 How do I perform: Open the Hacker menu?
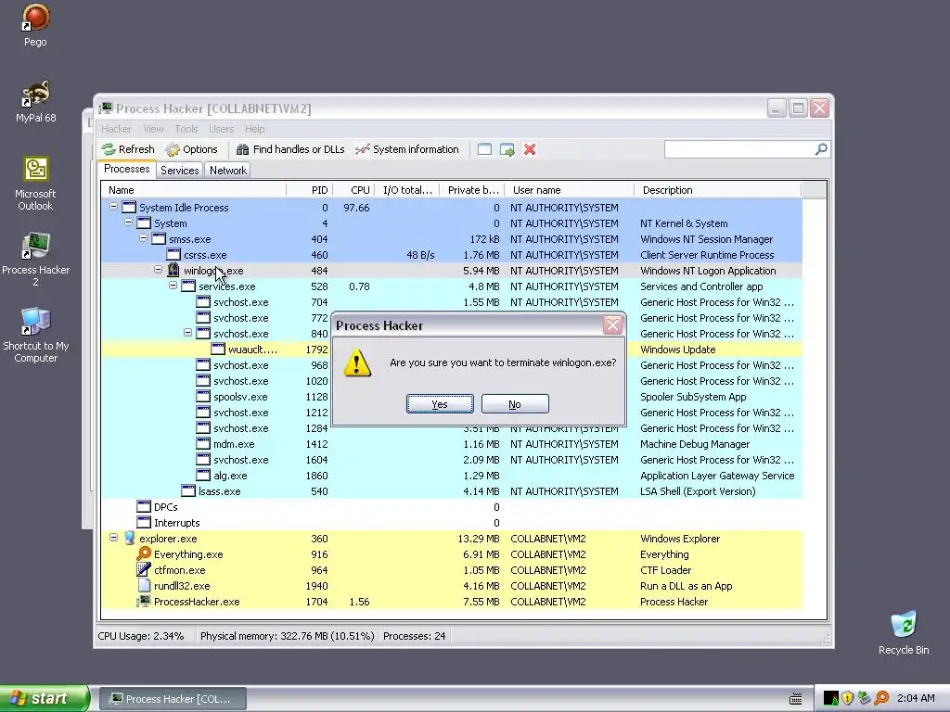point(116,128)
